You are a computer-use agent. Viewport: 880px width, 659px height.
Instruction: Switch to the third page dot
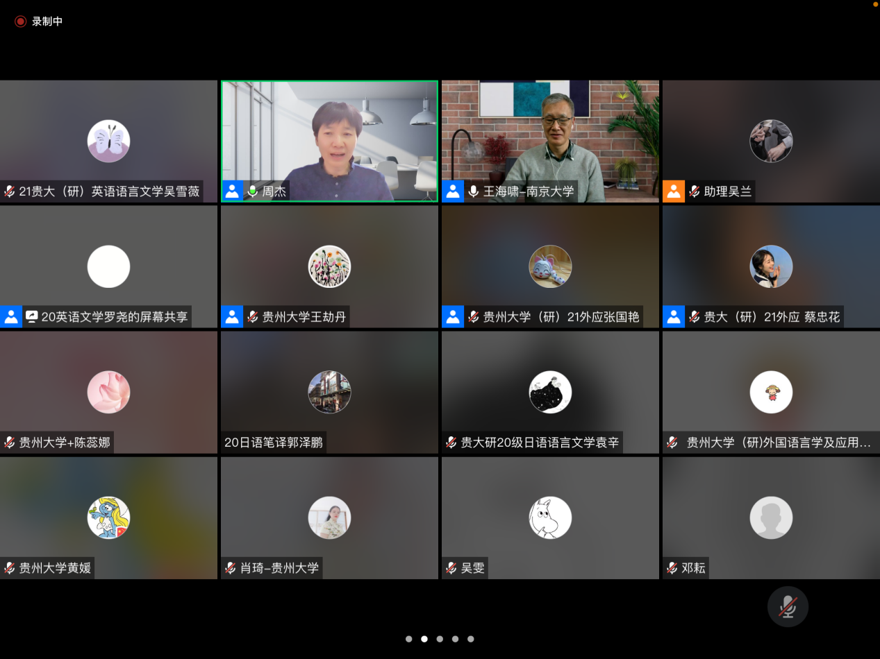click(x=440, y=639)
